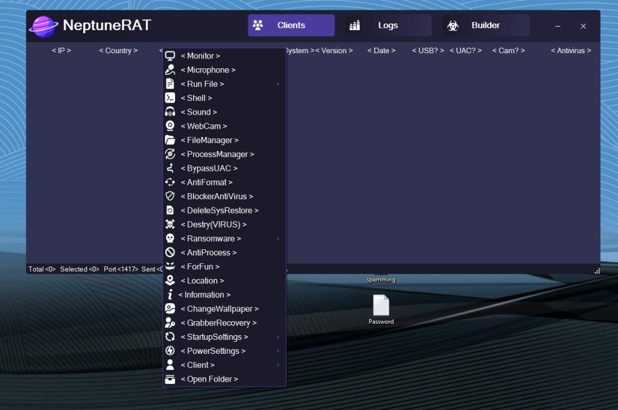Click the WebCam camera icon
The image size is (618, 410).
tap(171, 126)
